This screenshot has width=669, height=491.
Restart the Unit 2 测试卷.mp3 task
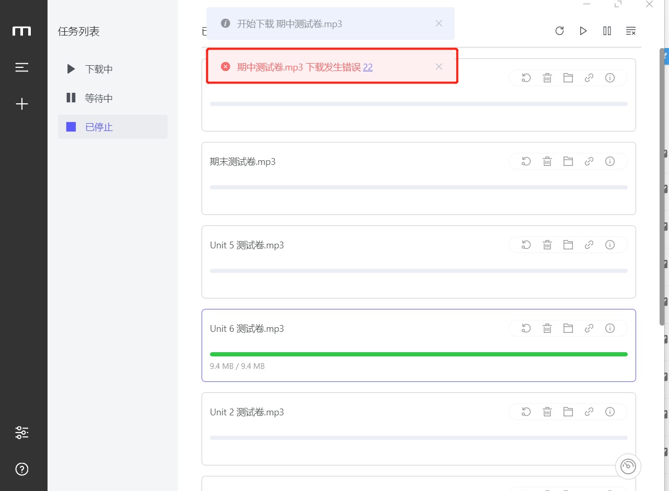point(526,412)
